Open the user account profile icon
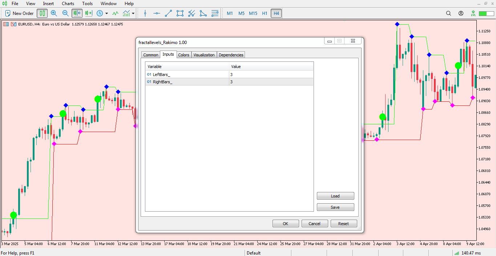The height and width of the screenshot is (256, 496). point(461,13)
